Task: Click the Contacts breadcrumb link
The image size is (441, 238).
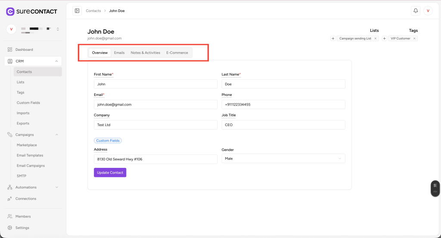Action: (93, 11)
